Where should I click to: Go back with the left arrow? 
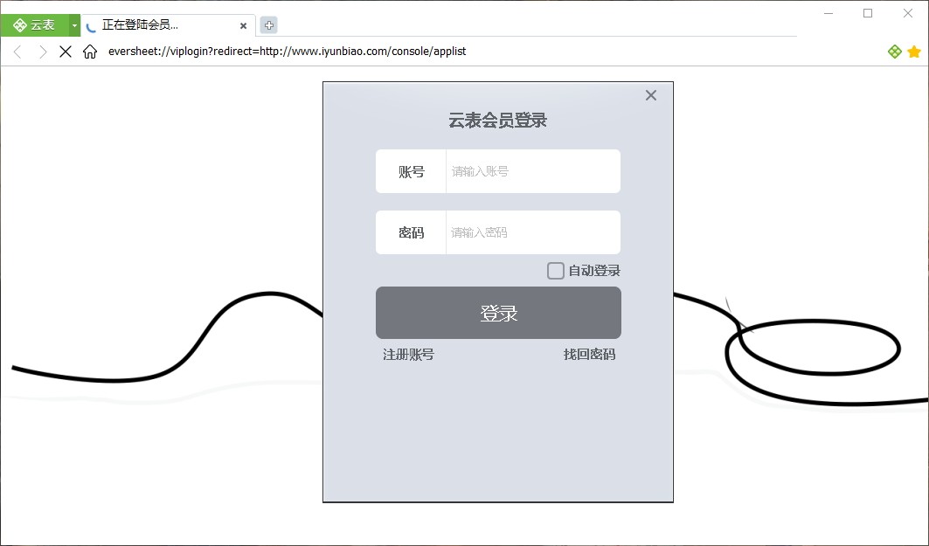17,52
